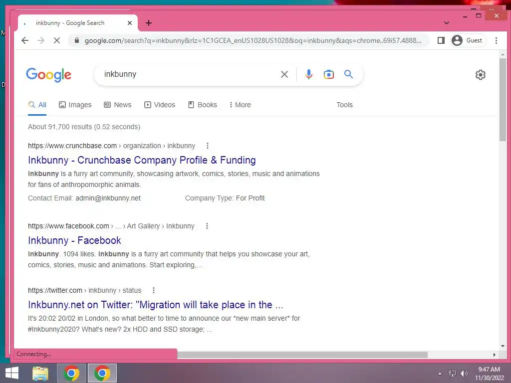This screenshot has width=511, height=383.
Task: Open options dots beside twitter.com result
Action: pyautogui.click(x=154, y=290)
